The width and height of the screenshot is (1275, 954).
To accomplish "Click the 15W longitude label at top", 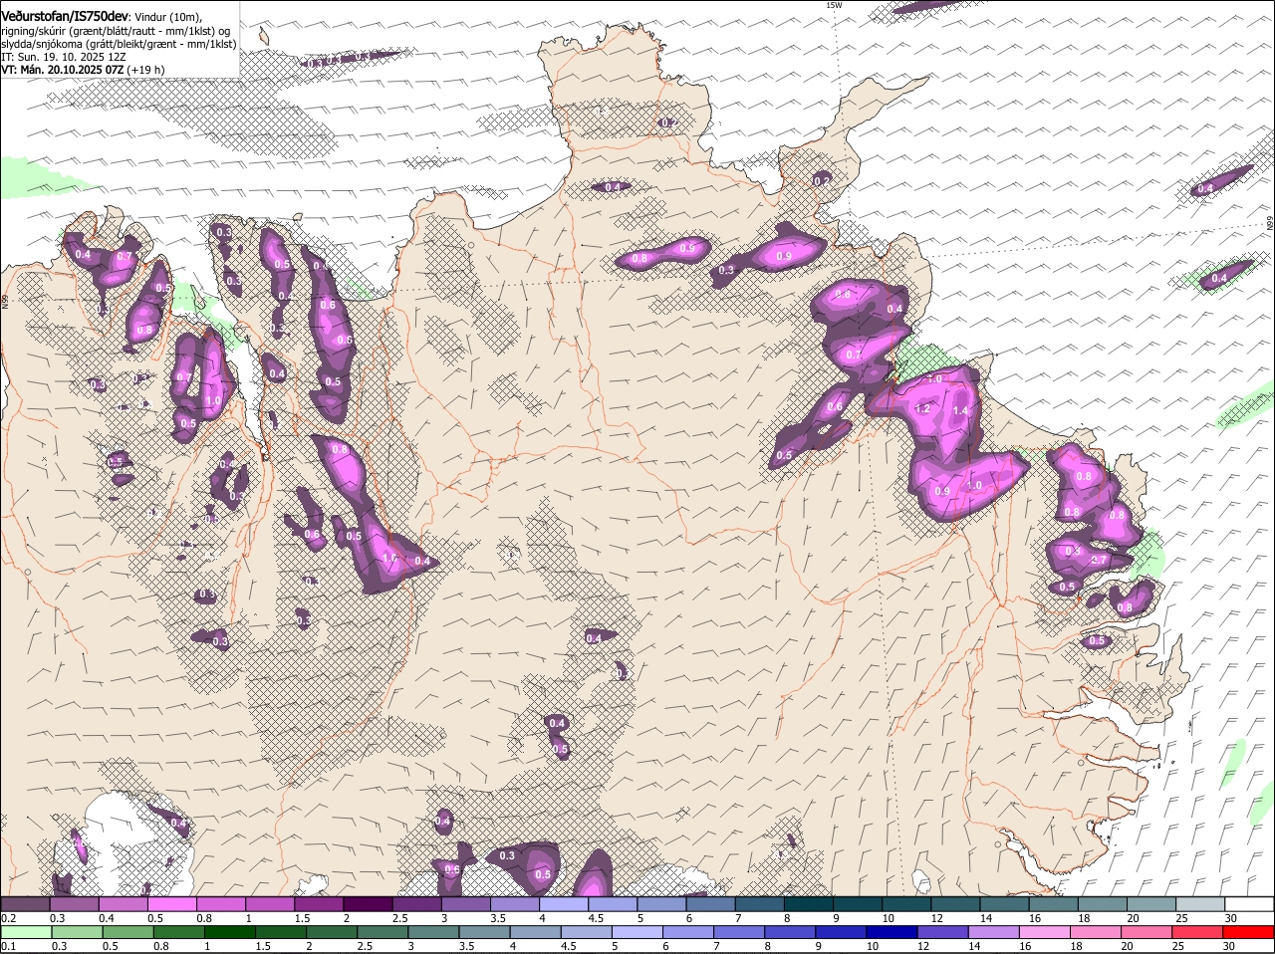I will tap(834, 5).
